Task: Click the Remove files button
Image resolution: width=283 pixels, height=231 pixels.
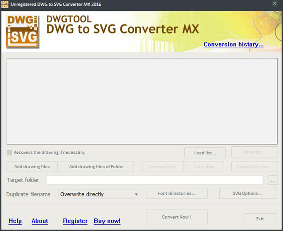Action: tap(163, 166)
